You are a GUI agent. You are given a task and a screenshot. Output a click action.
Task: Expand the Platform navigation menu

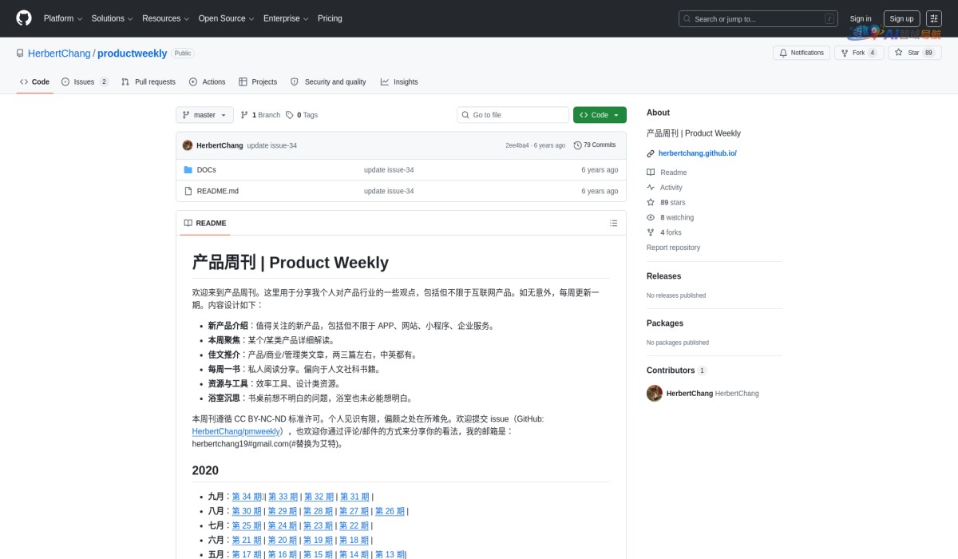click(62, 18)
